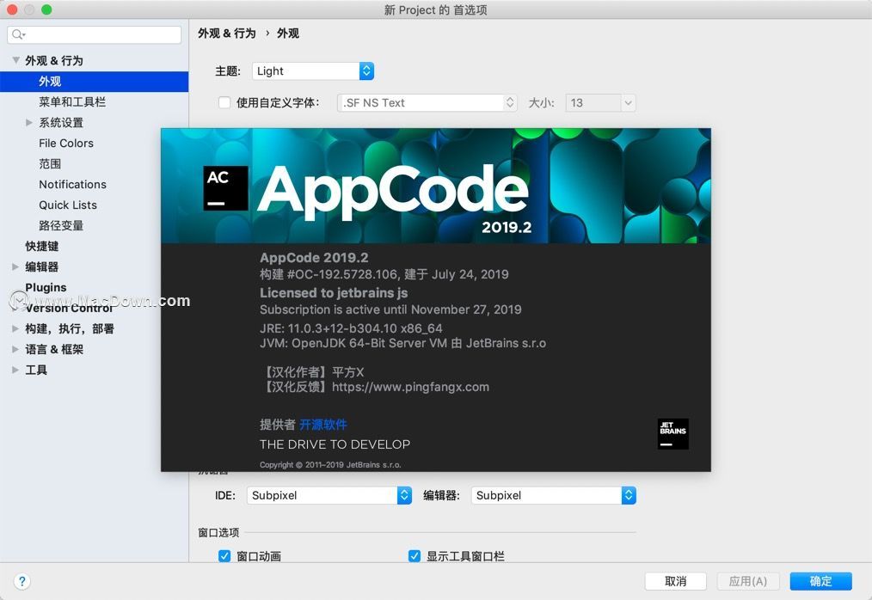The width and height of the screenshot is (872, 600).
Task: Click the 取消 button
Action: click(x=676, y=581)
